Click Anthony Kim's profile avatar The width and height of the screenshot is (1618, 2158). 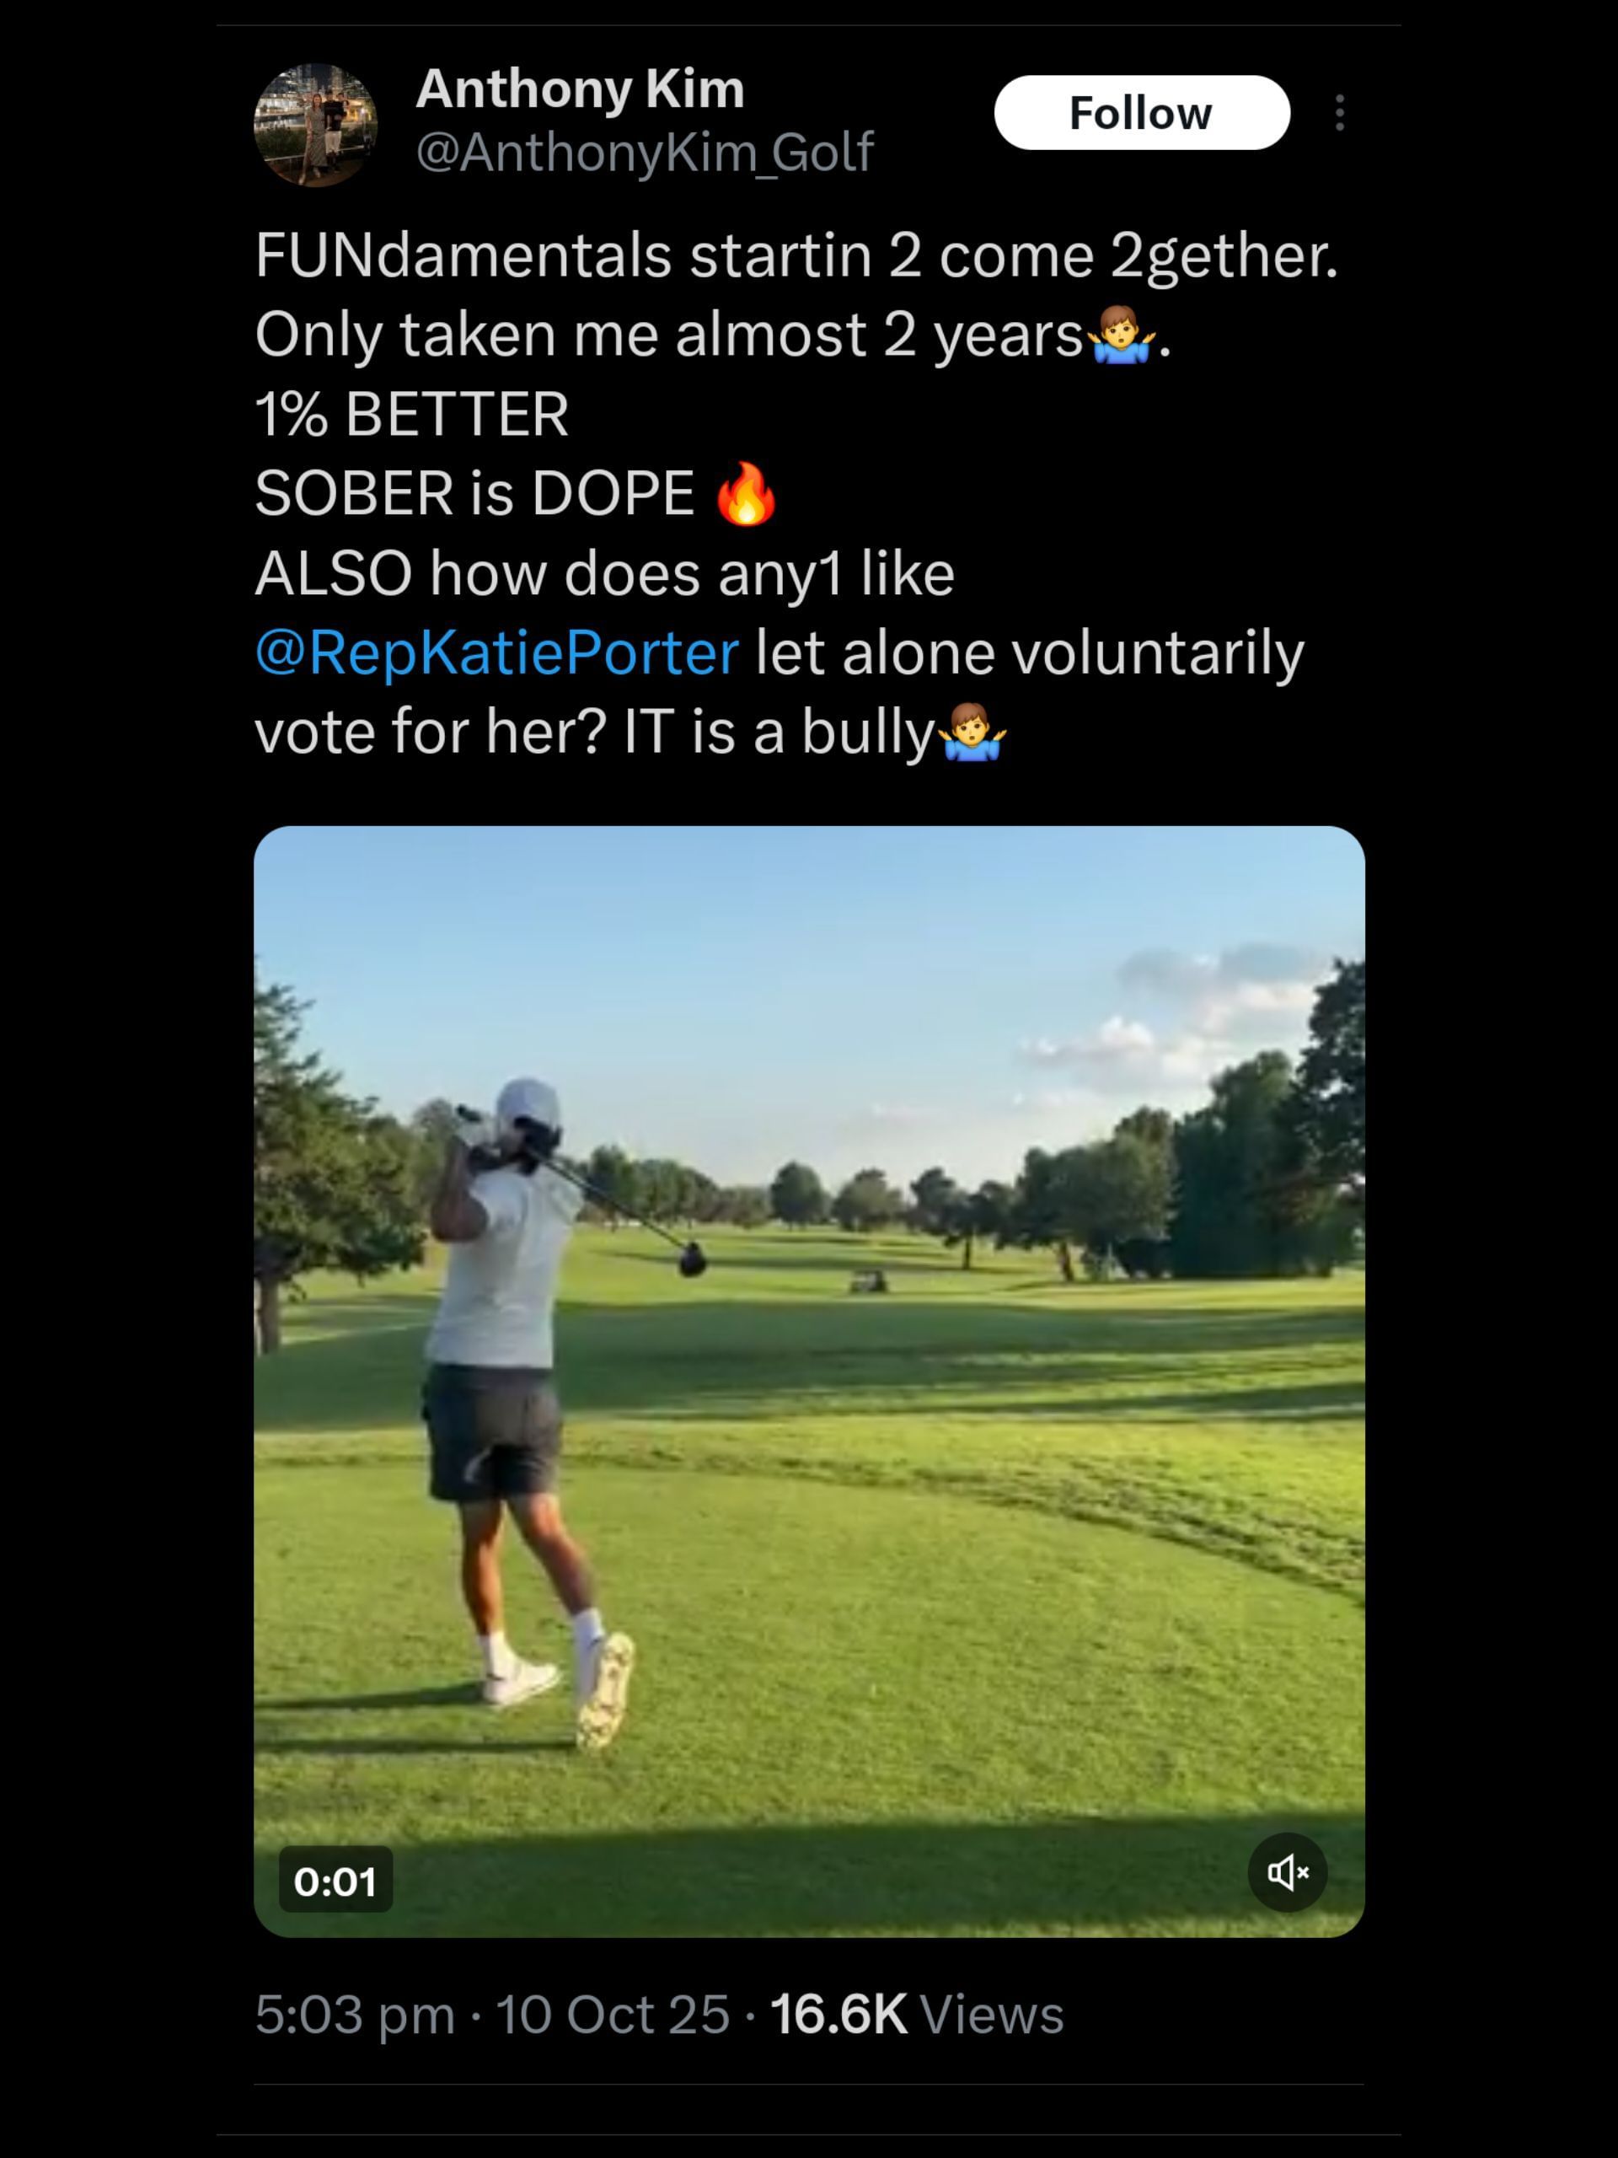pos(315,125)
